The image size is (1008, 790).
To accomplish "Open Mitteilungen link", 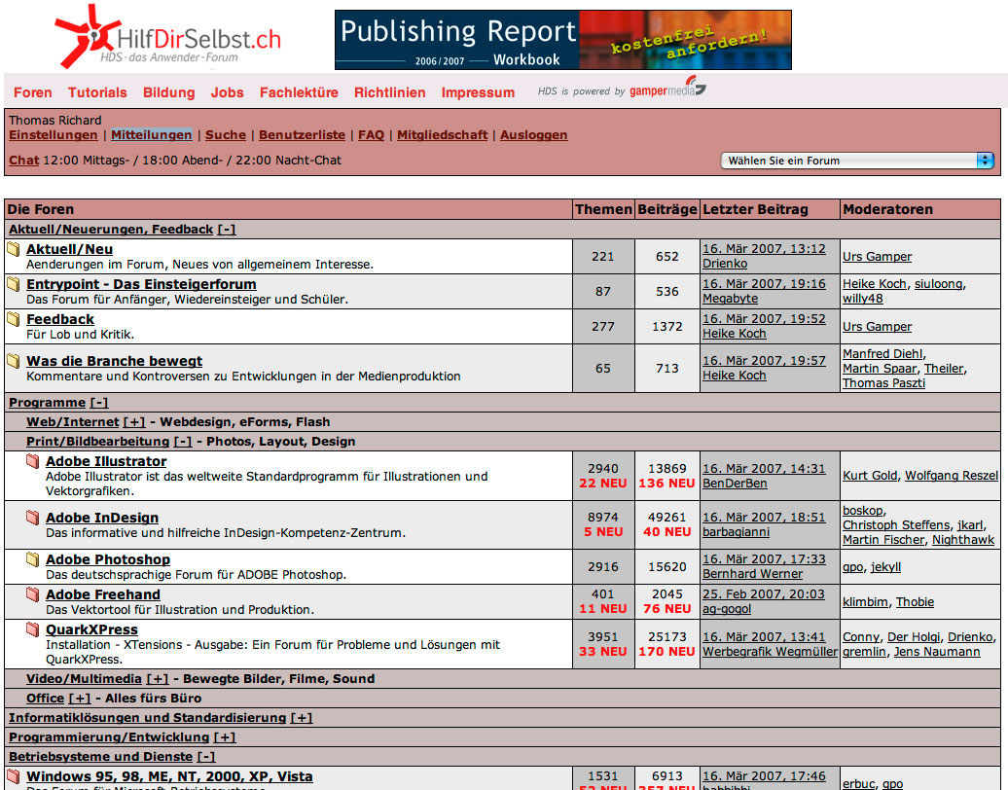I will 152,135.
